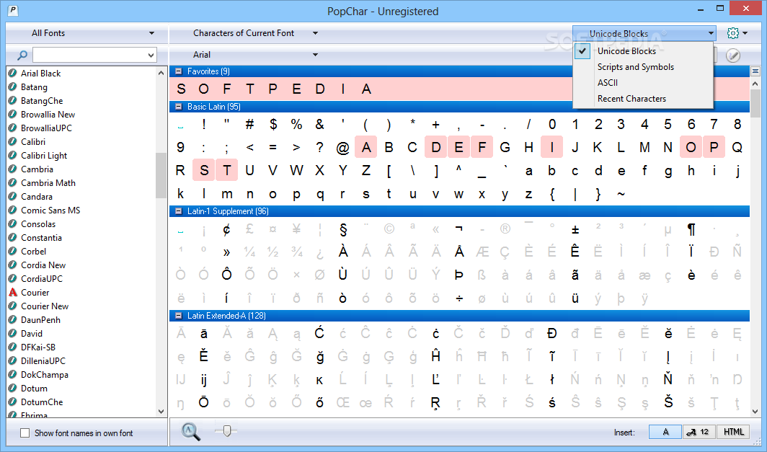This screenshot has width=767, height=452.
Task: Select the Arial Black font
Action: click(40, 74)
